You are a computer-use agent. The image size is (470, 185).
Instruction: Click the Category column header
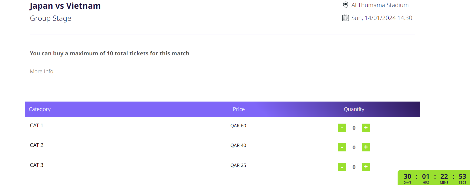(x=39, y=109)
